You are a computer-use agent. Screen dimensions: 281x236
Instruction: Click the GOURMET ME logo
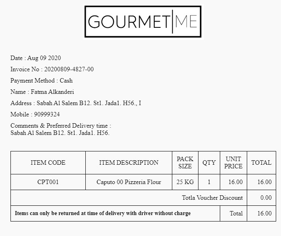(143, 22)
